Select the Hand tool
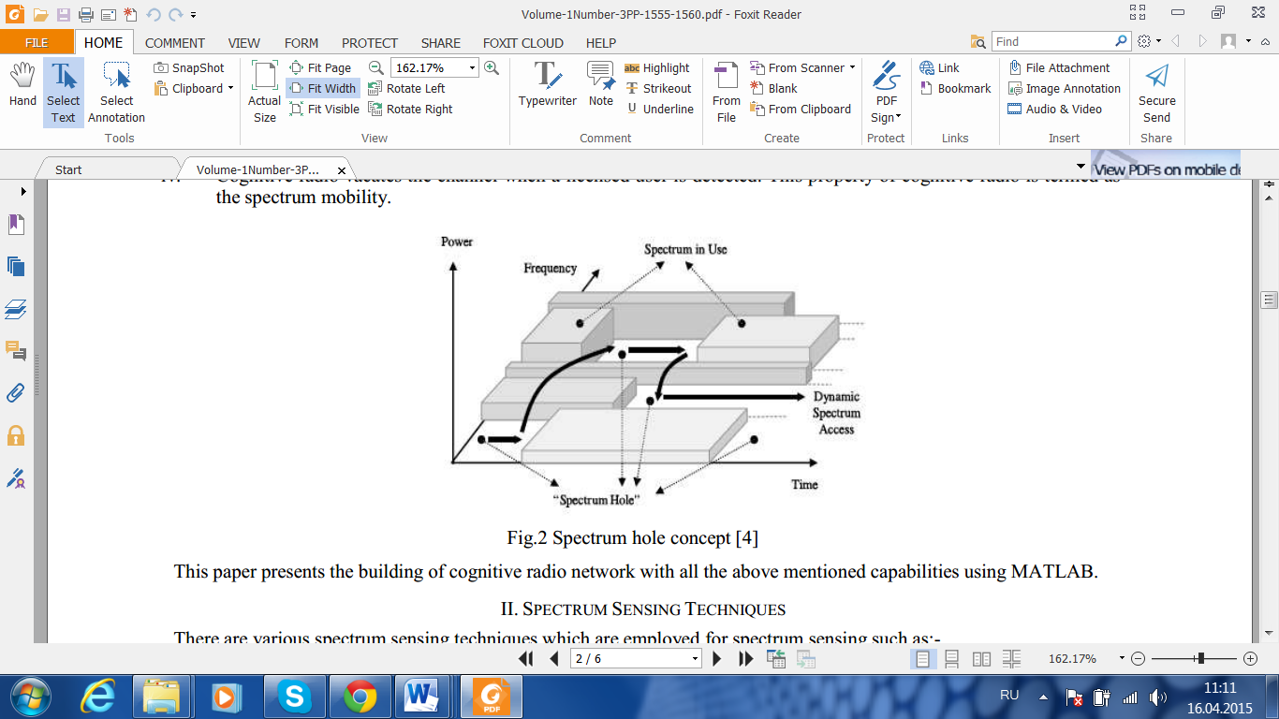This screenshot has width=1279, height=719. [22, 85]
